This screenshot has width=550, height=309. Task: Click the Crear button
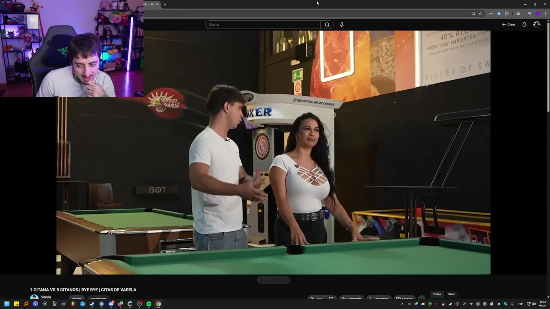click(x=508, y=24)
